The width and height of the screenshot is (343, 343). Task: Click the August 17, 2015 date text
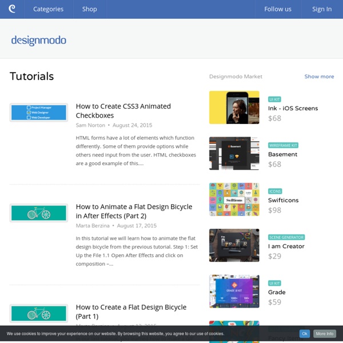(137, 226)
